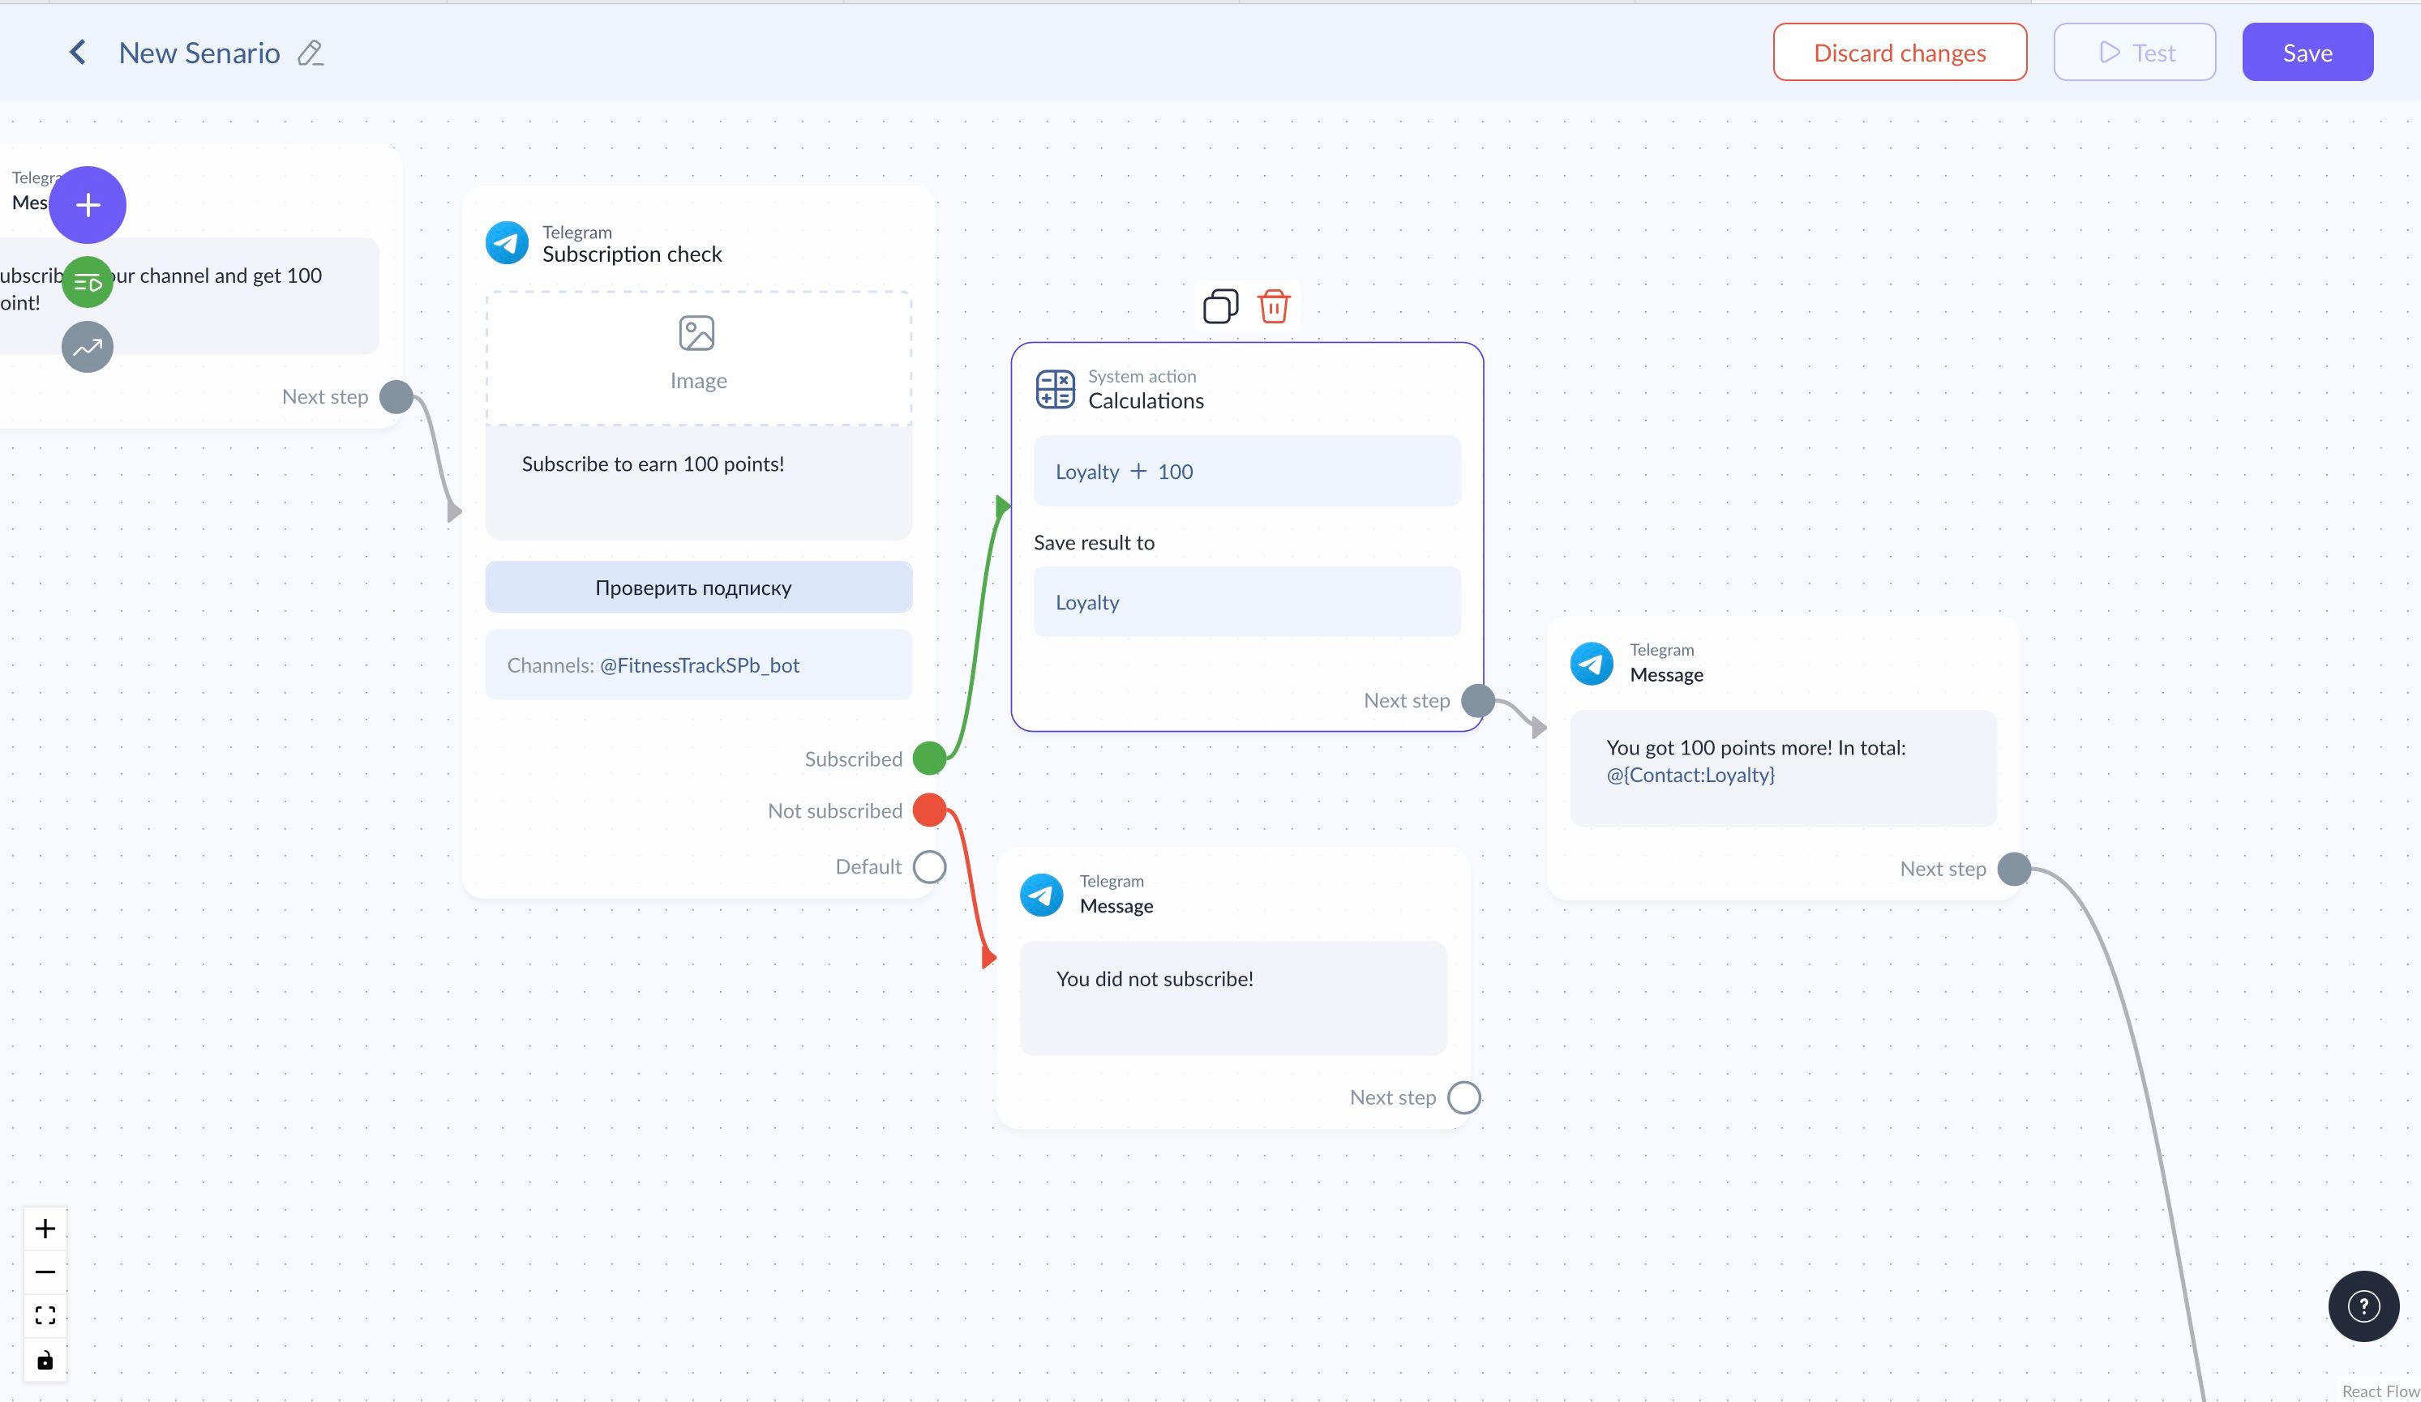Click the gray analytics trend icon
This screenshot has height=1402, width=2421.
(88, 347)
